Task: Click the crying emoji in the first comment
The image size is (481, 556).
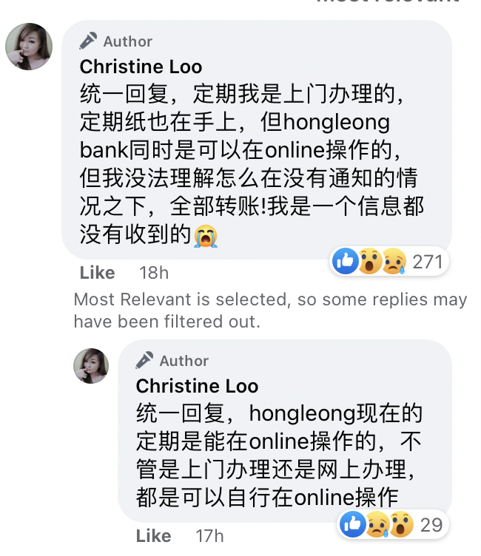Action: click(205, 236)
